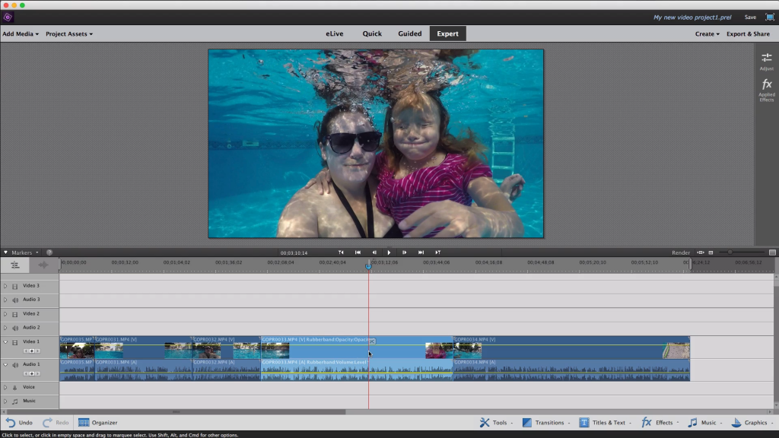The width and height of the screenshot is (779, 438).
Task: Open the audio mixer icon
Action: [x=43, y=265]
